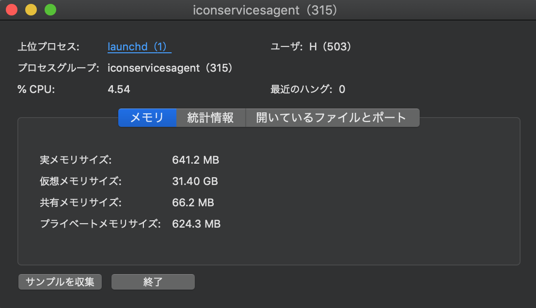Open the launchd (1) parent process link

click(x=139, y=47)
